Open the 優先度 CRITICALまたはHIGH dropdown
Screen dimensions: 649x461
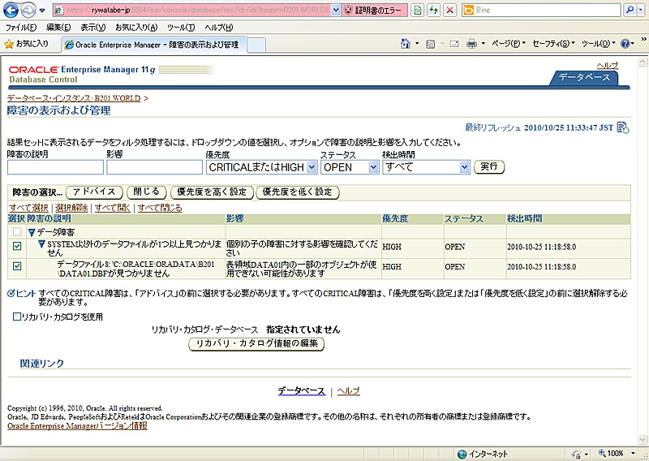[261, 167]
